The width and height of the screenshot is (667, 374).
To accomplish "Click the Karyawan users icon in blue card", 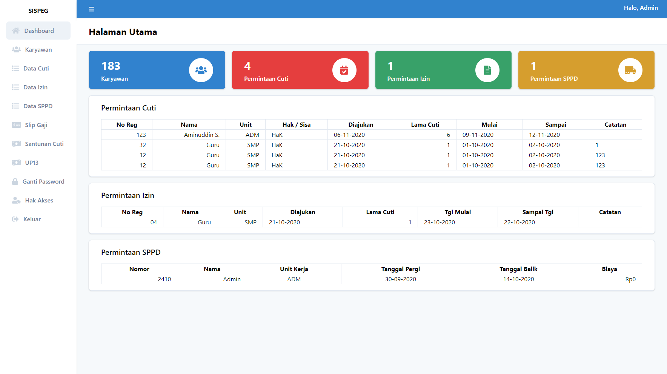I will pyautogui.click(x=201, y=70).
